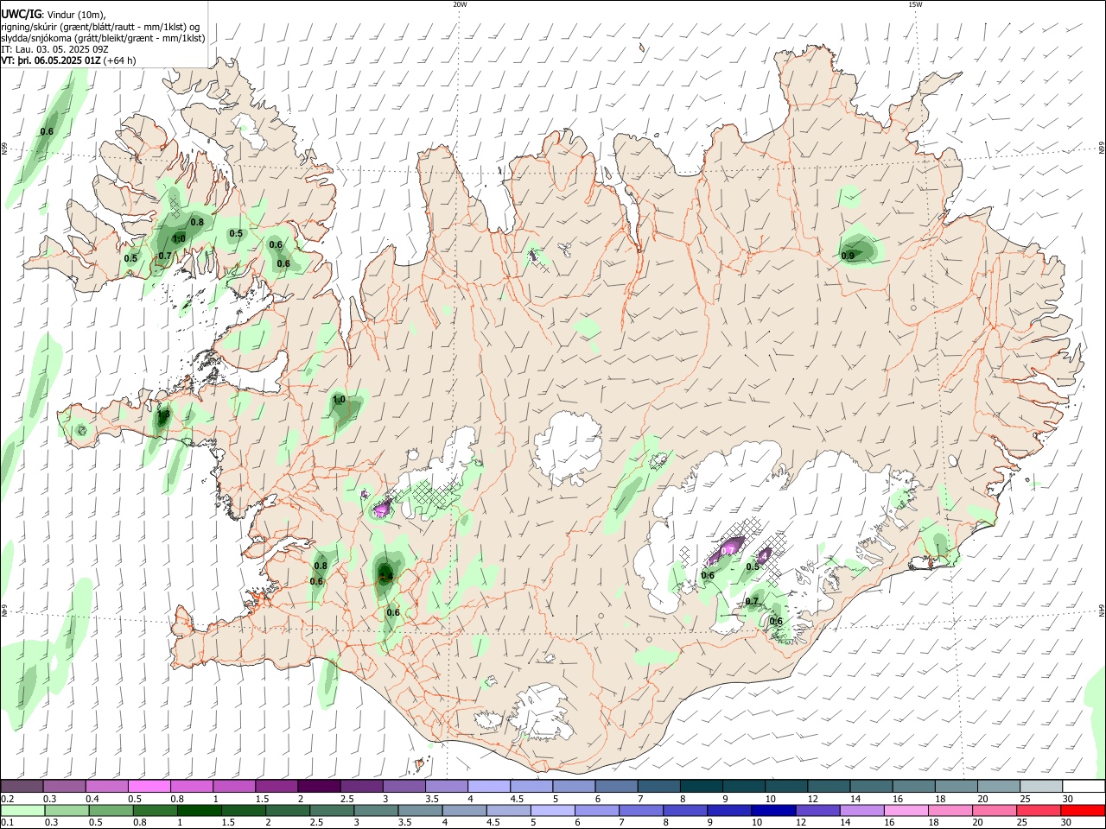Click the darkest purple 2 mm snow scale swatch

tap(319, 786)
